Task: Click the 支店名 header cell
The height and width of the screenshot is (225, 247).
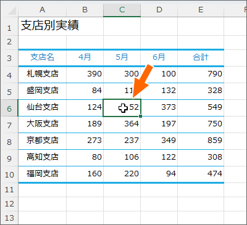Action: click(42, 58)
